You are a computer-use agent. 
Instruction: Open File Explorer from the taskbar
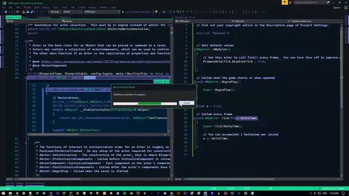tap(10, 193)
